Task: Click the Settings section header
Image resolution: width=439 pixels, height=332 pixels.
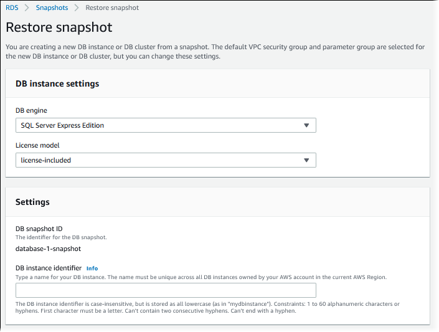Action: (x=32, y=202)
